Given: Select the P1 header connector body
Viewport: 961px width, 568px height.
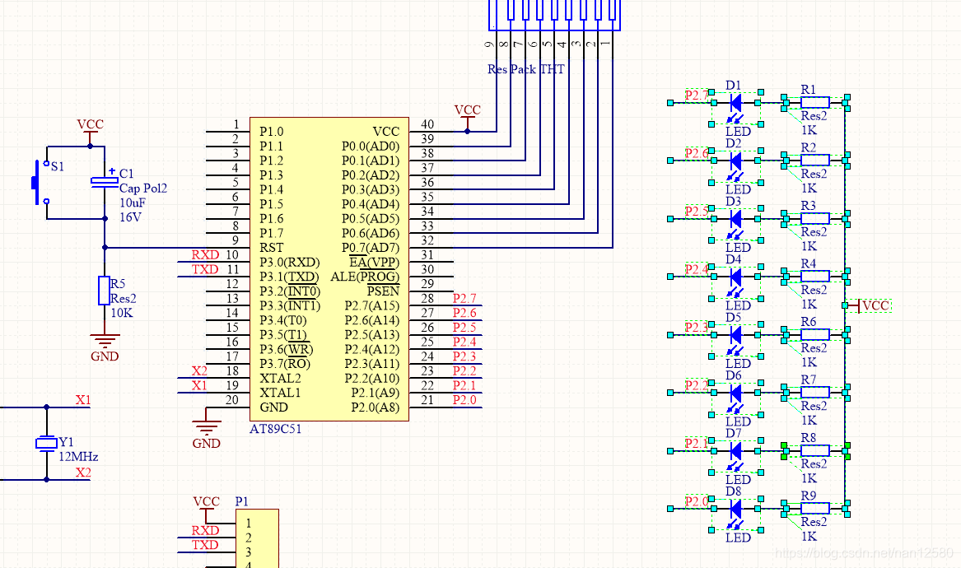Looking at the screenshot, I should (257, 539).
